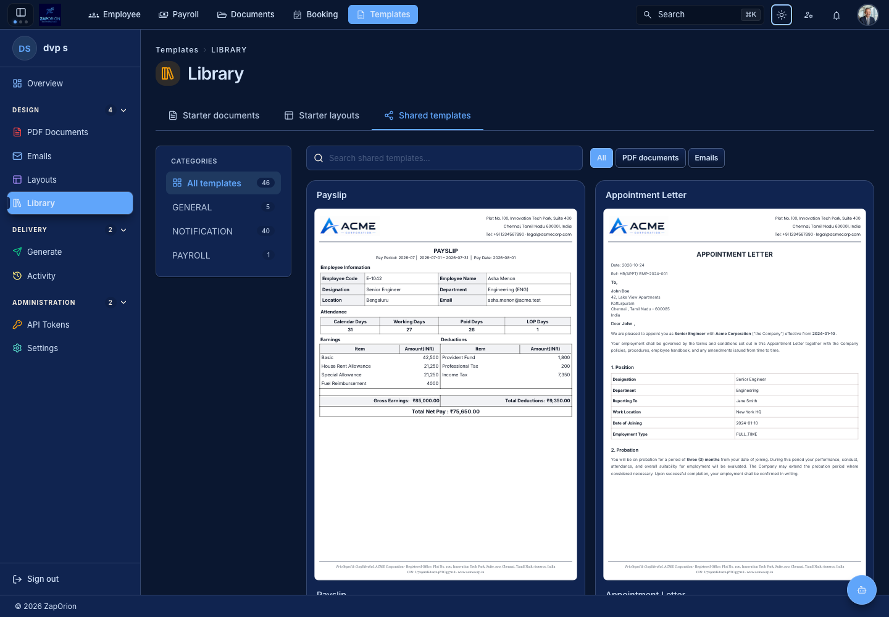Toggle the light/dark theme sun button
The width and height of the screenshot is (889, 617).
(782, 15)
